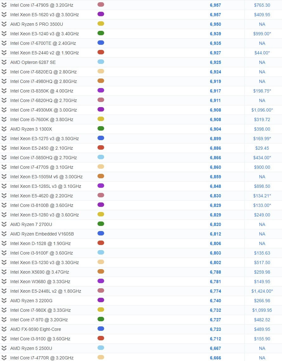Click the $517.50 price
282x361 pixels.
point(262,262)
